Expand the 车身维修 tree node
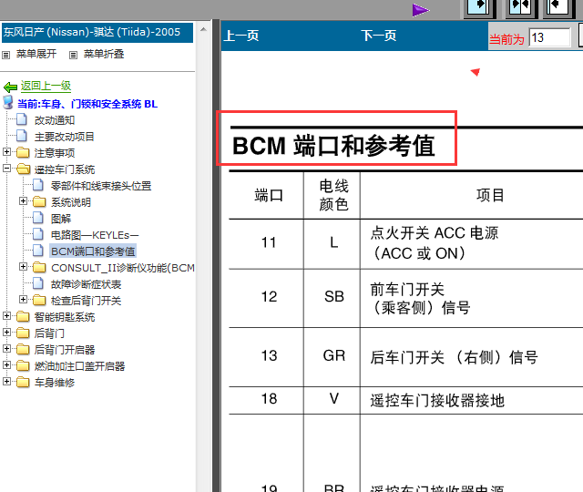Image resolution: width=583 pixels, height=492 pixels. click(6, 381)
